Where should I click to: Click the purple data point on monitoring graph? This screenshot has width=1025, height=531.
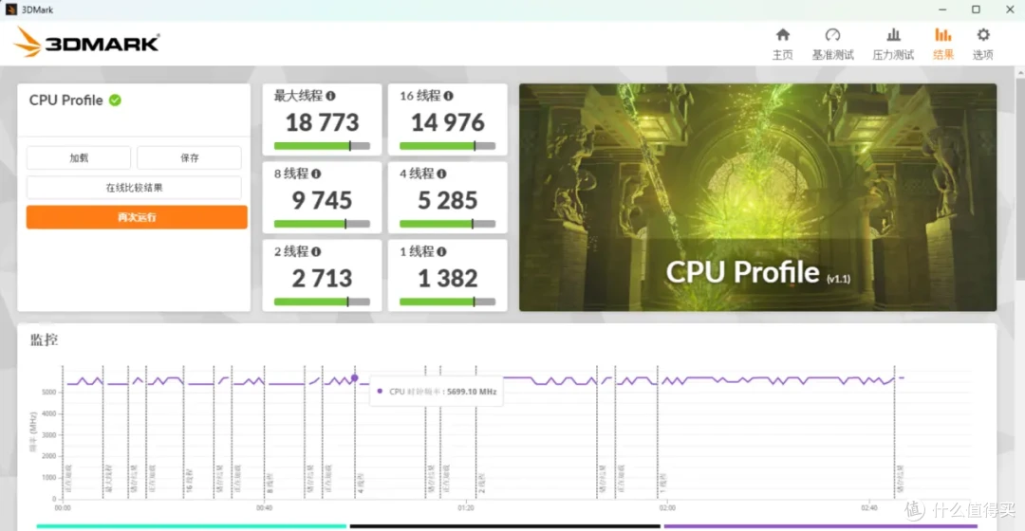click(x=354, y=378)
